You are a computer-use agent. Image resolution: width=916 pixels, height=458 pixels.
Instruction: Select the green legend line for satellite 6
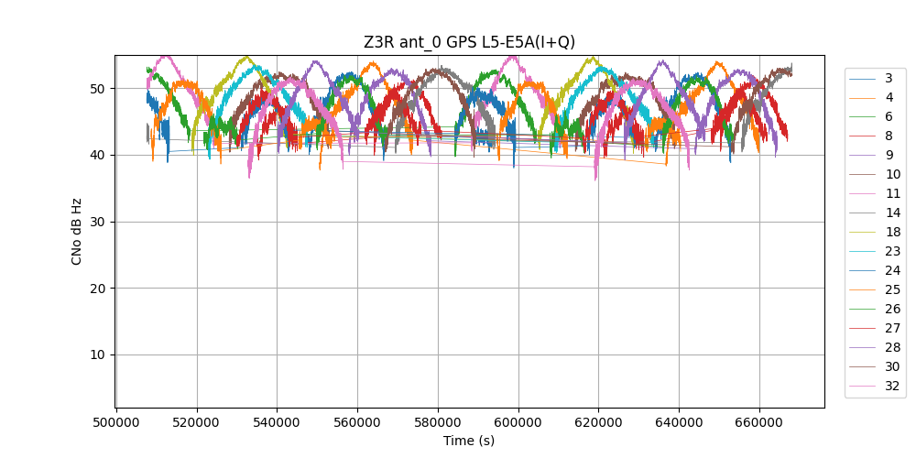[x=862, y=117]
